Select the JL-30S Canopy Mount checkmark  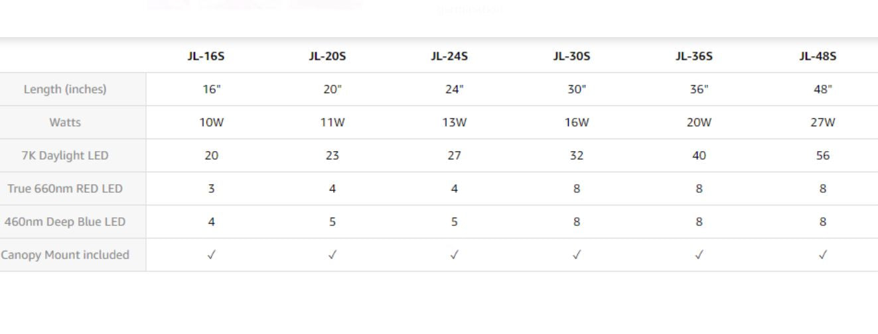coord(577,255)
